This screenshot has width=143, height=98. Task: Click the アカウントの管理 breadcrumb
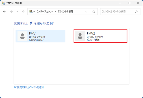click(65, 11)
